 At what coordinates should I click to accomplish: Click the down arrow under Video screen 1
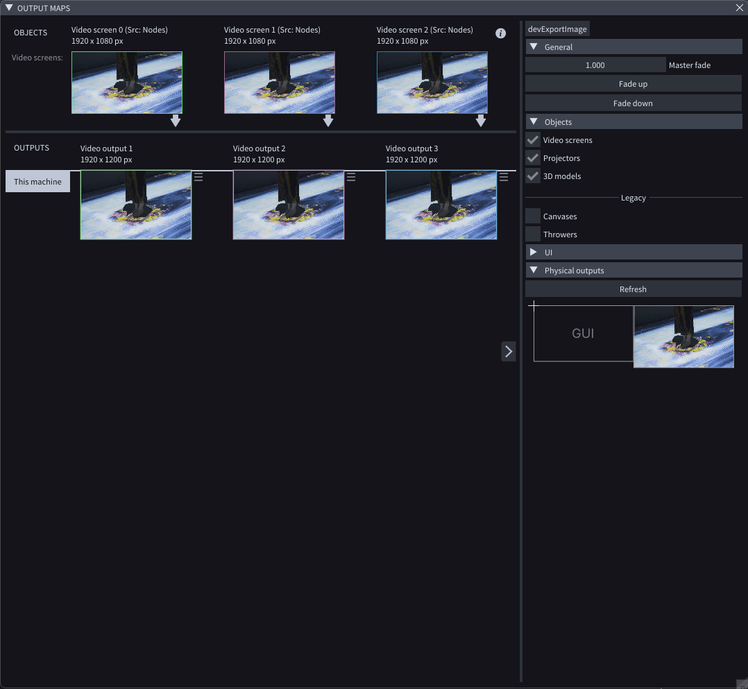(x=328, y=121)
